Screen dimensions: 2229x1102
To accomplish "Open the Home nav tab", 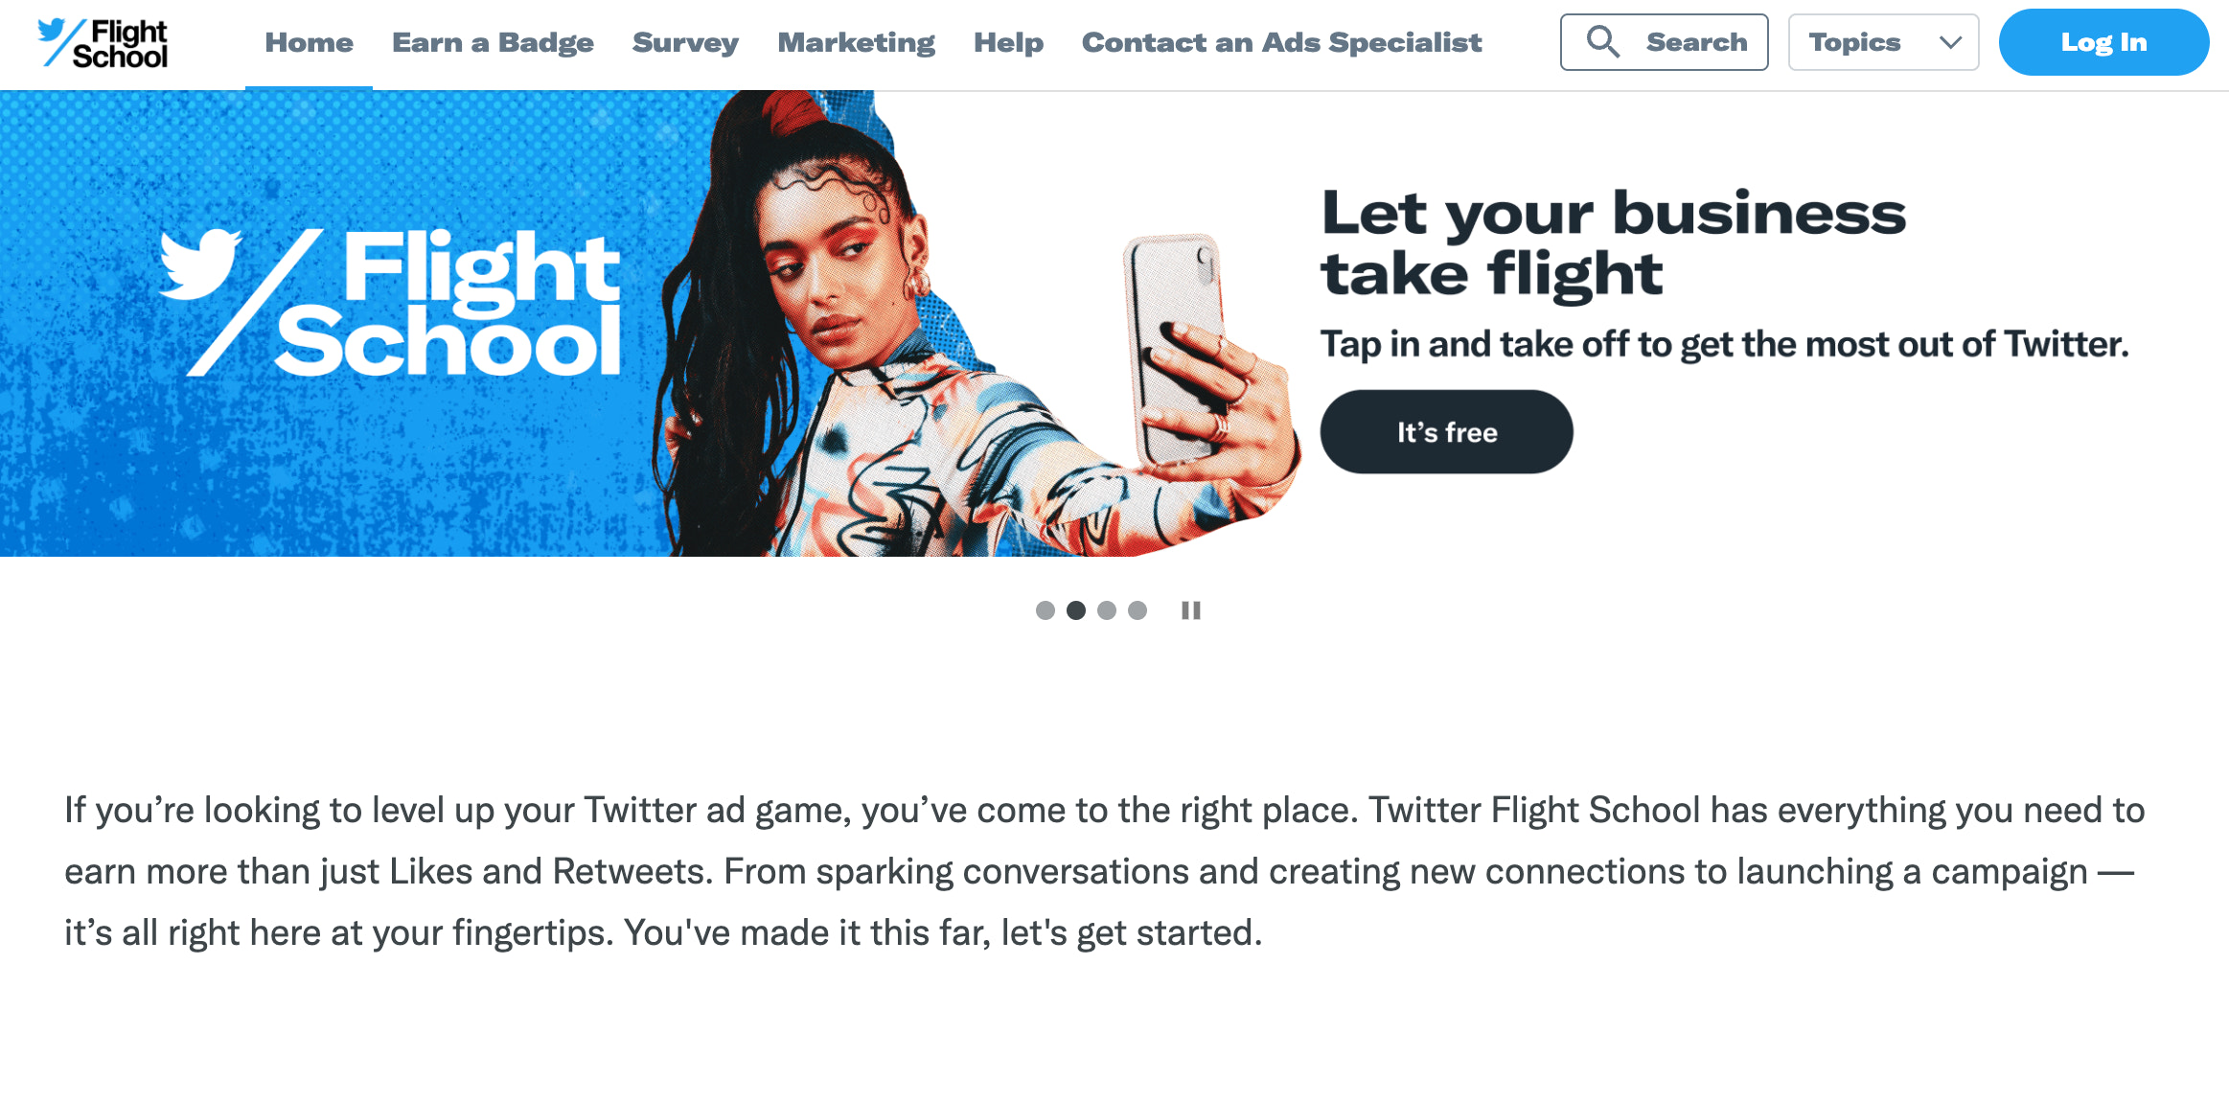I will pos(309,42).
